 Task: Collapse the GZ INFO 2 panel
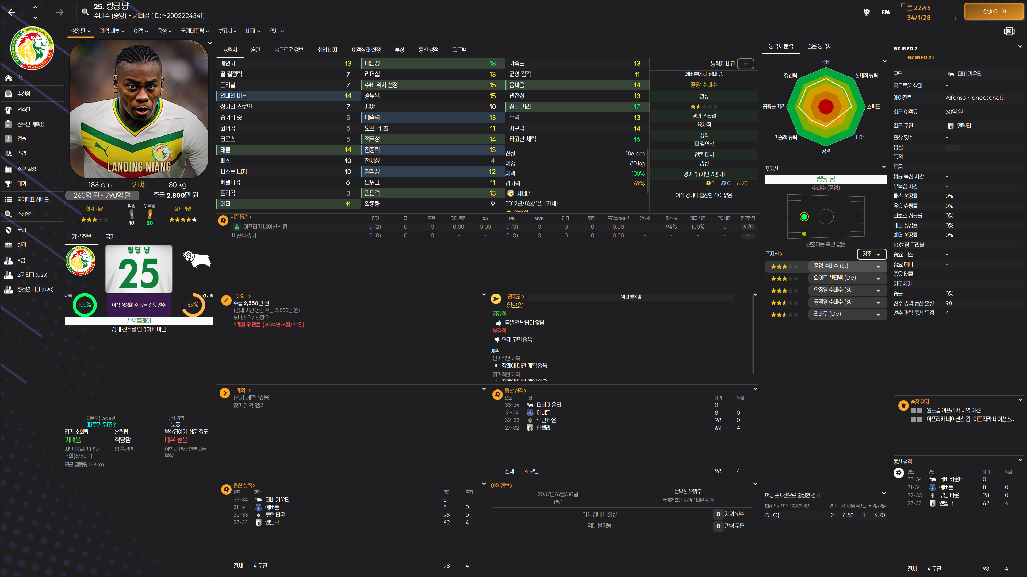point(1020,46)
